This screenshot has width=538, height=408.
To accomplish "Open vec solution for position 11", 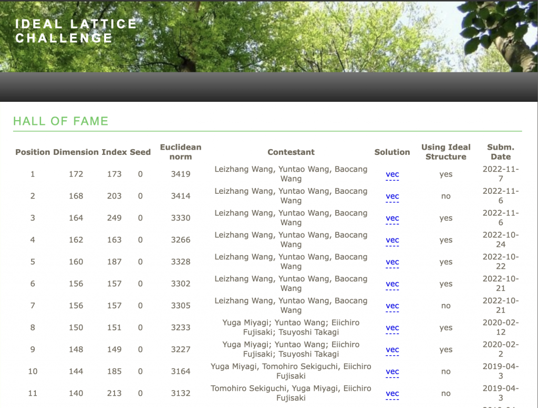I will coord(392,394).
